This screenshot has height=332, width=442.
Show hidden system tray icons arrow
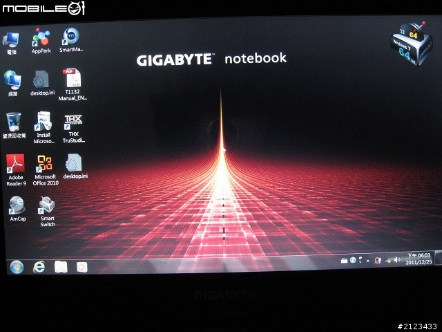click(x=368, y=261)
